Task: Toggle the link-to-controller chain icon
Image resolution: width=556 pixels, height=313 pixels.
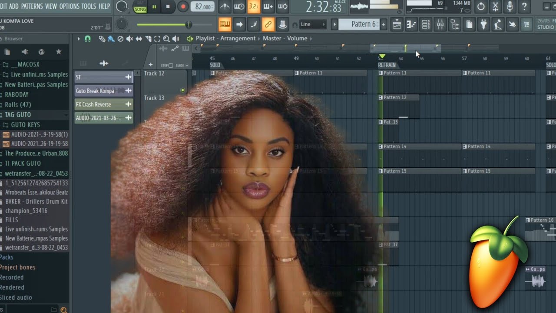Action: click(x=268, y=24)
